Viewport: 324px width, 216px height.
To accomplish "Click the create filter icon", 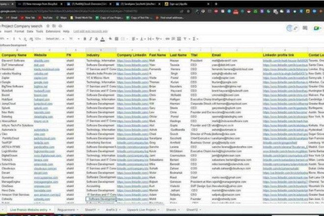I will pos(186,39).
